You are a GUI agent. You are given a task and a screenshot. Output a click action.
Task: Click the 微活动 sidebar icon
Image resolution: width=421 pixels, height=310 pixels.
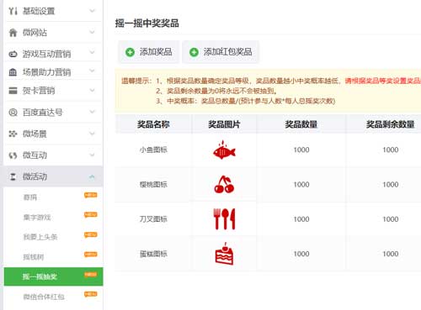[x=13, y=176]
